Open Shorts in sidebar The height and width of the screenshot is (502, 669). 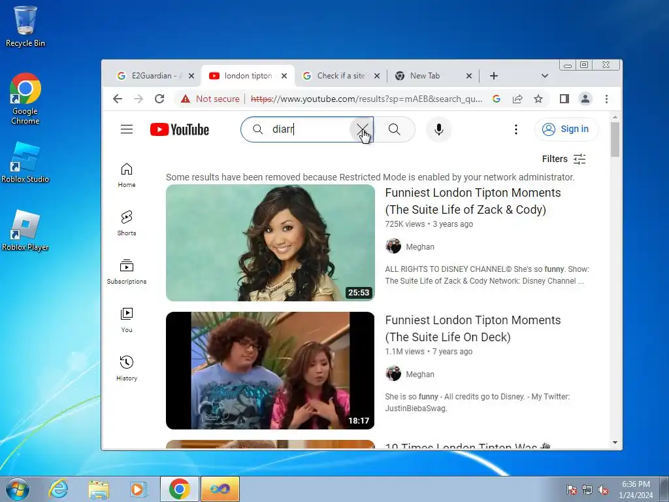tap(127, 224)
